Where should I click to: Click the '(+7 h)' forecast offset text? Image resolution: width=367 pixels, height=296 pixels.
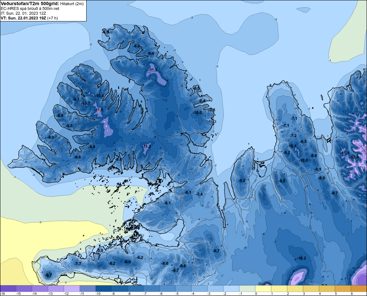[x=52, y=18]
